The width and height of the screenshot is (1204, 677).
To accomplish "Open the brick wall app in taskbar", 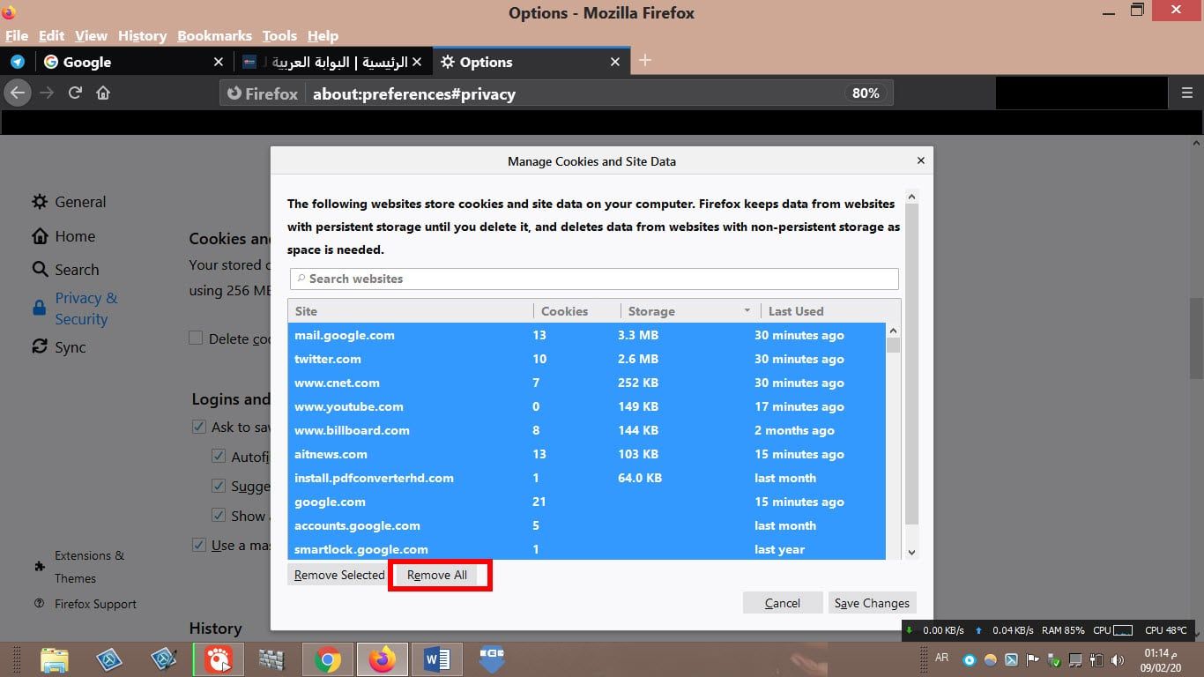I will 273,659.
